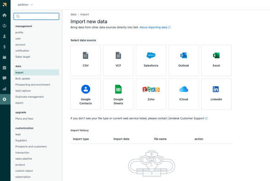Open the tasks checkmark icon

coord(5,68)
